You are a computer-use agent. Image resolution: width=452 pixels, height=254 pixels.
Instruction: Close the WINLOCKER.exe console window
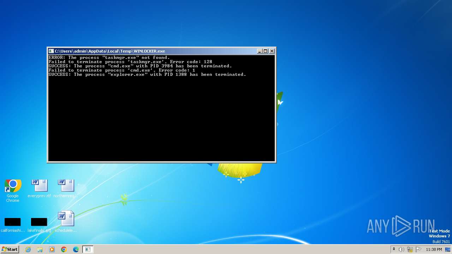[272, 51]
